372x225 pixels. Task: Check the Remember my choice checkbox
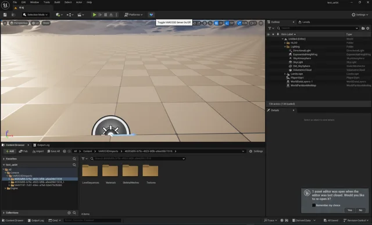[x=314, y=205]
